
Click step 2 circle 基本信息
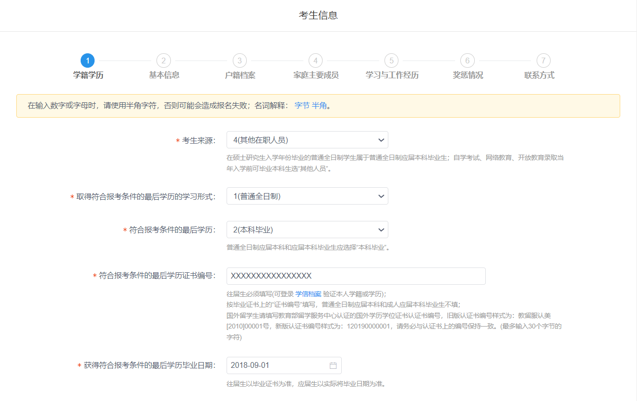(164, 61)
